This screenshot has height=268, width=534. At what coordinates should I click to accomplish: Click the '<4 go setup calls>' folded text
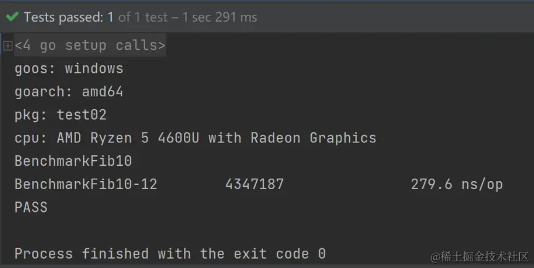90,46
